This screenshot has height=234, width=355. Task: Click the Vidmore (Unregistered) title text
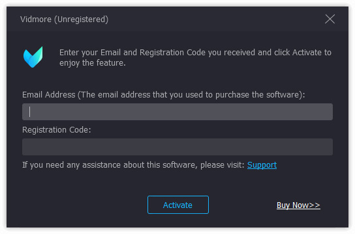[x=64, y=19]
